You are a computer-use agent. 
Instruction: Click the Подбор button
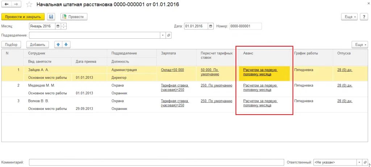11,44
